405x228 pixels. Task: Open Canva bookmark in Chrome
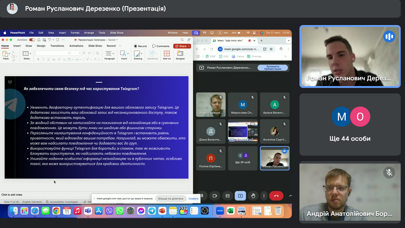pyautogui.click(x=238, y=56)
